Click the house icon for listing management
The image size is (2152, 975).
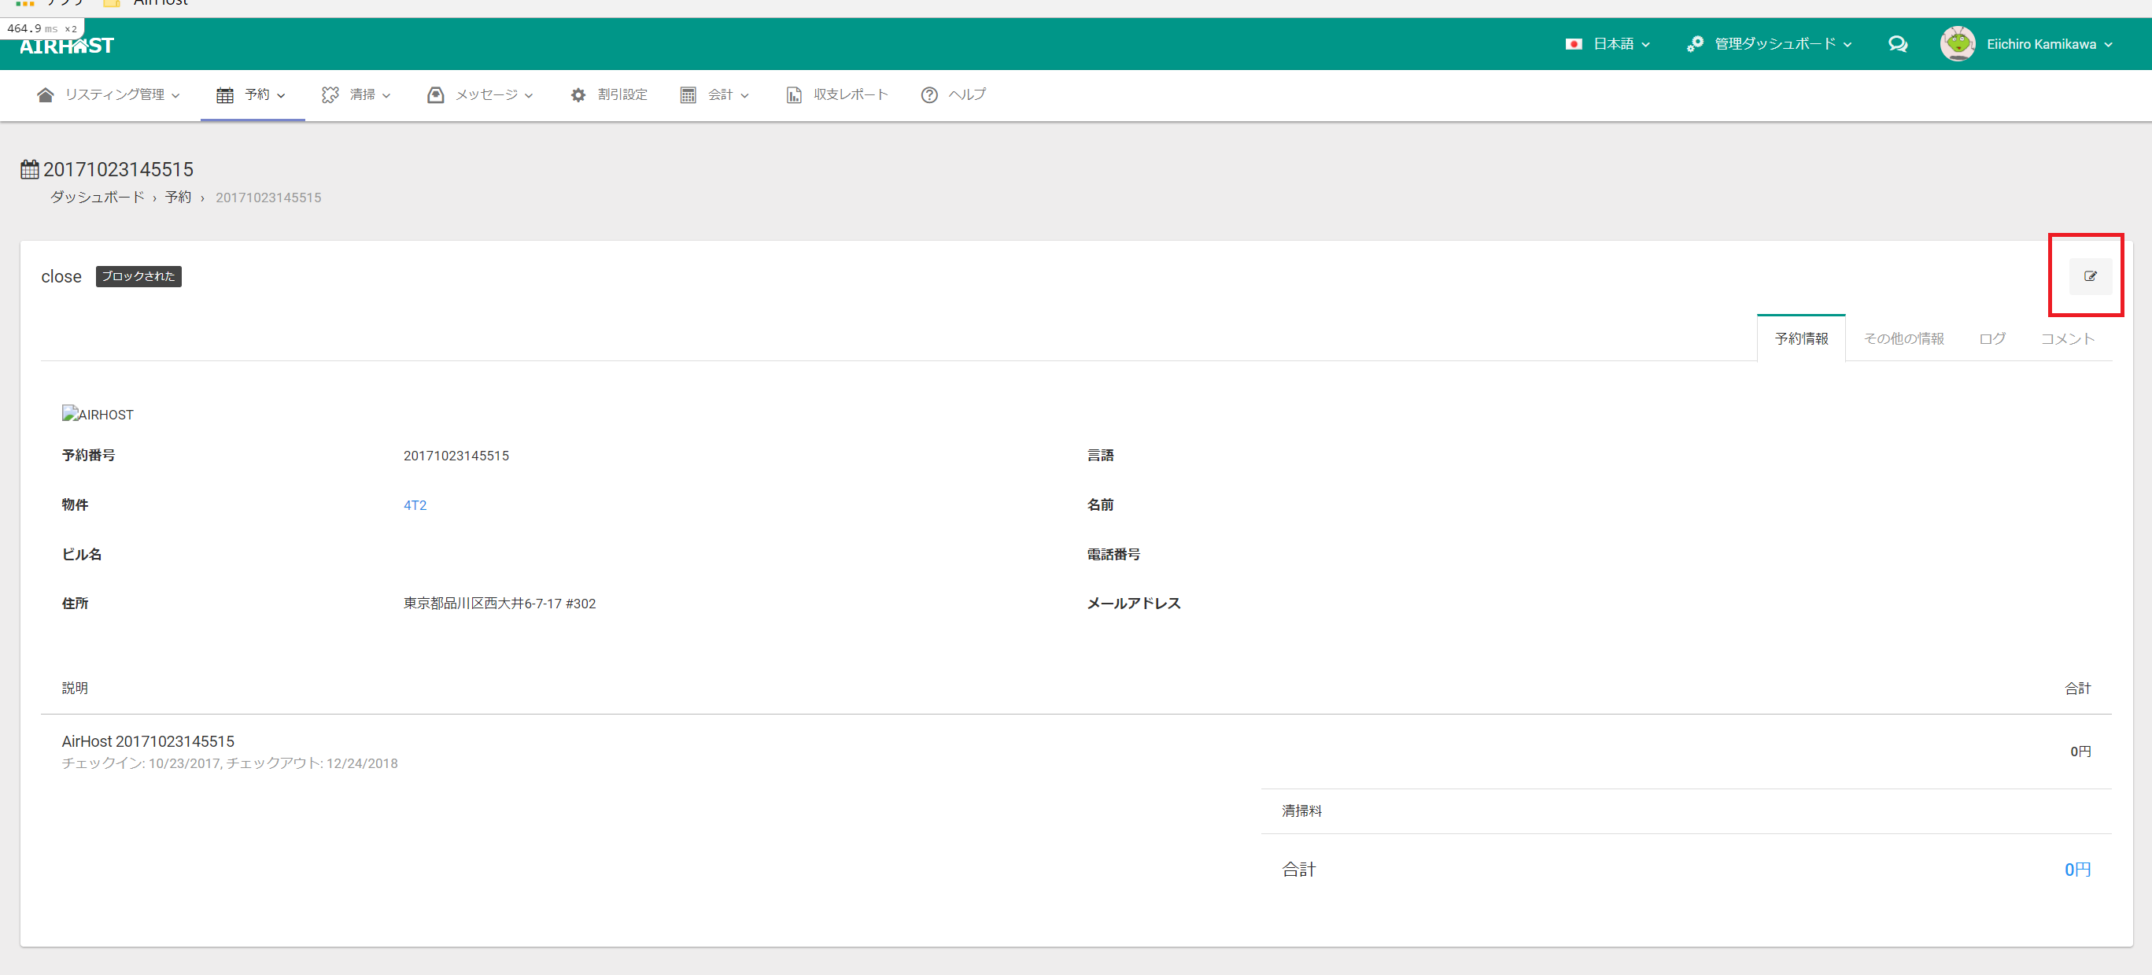[x=46, y=95]
